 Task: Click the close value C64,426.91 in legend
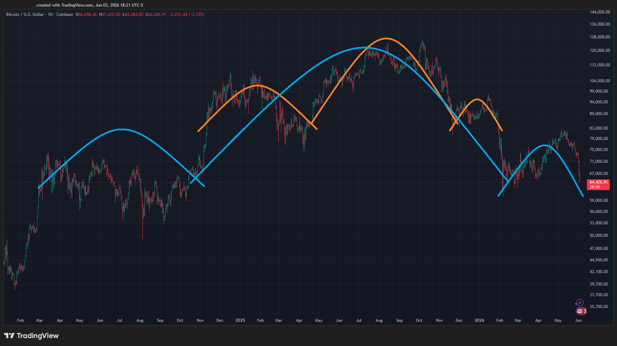pyautogui.click(x=156, y=14)
